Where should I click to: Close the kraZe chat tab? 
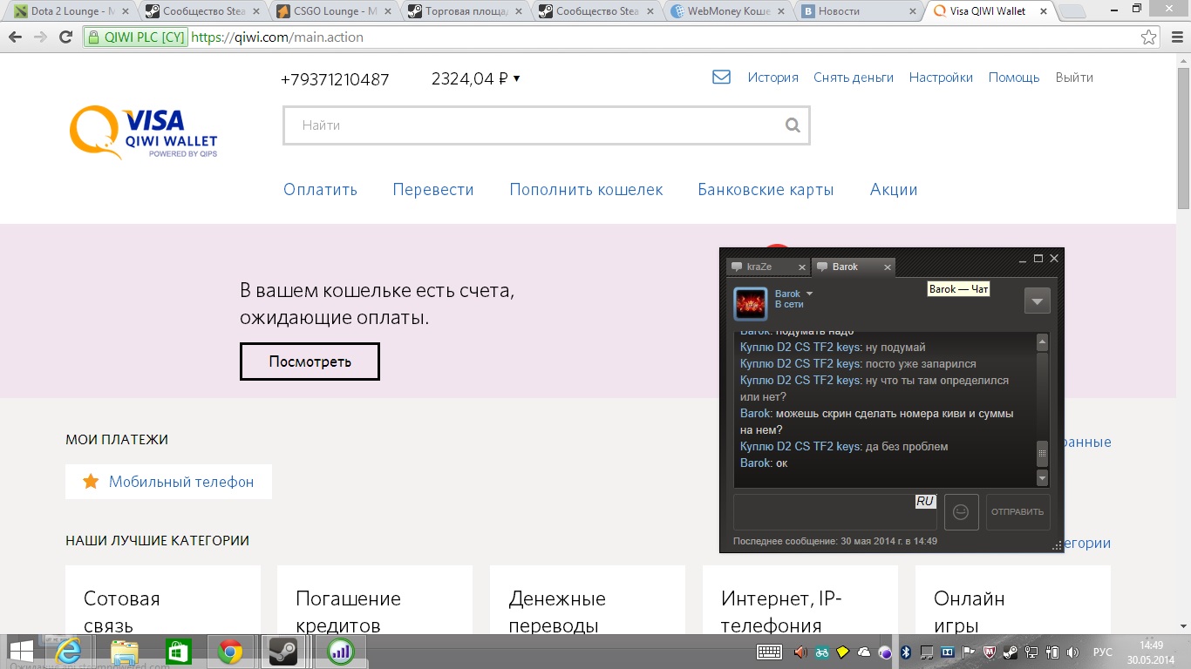803,267
